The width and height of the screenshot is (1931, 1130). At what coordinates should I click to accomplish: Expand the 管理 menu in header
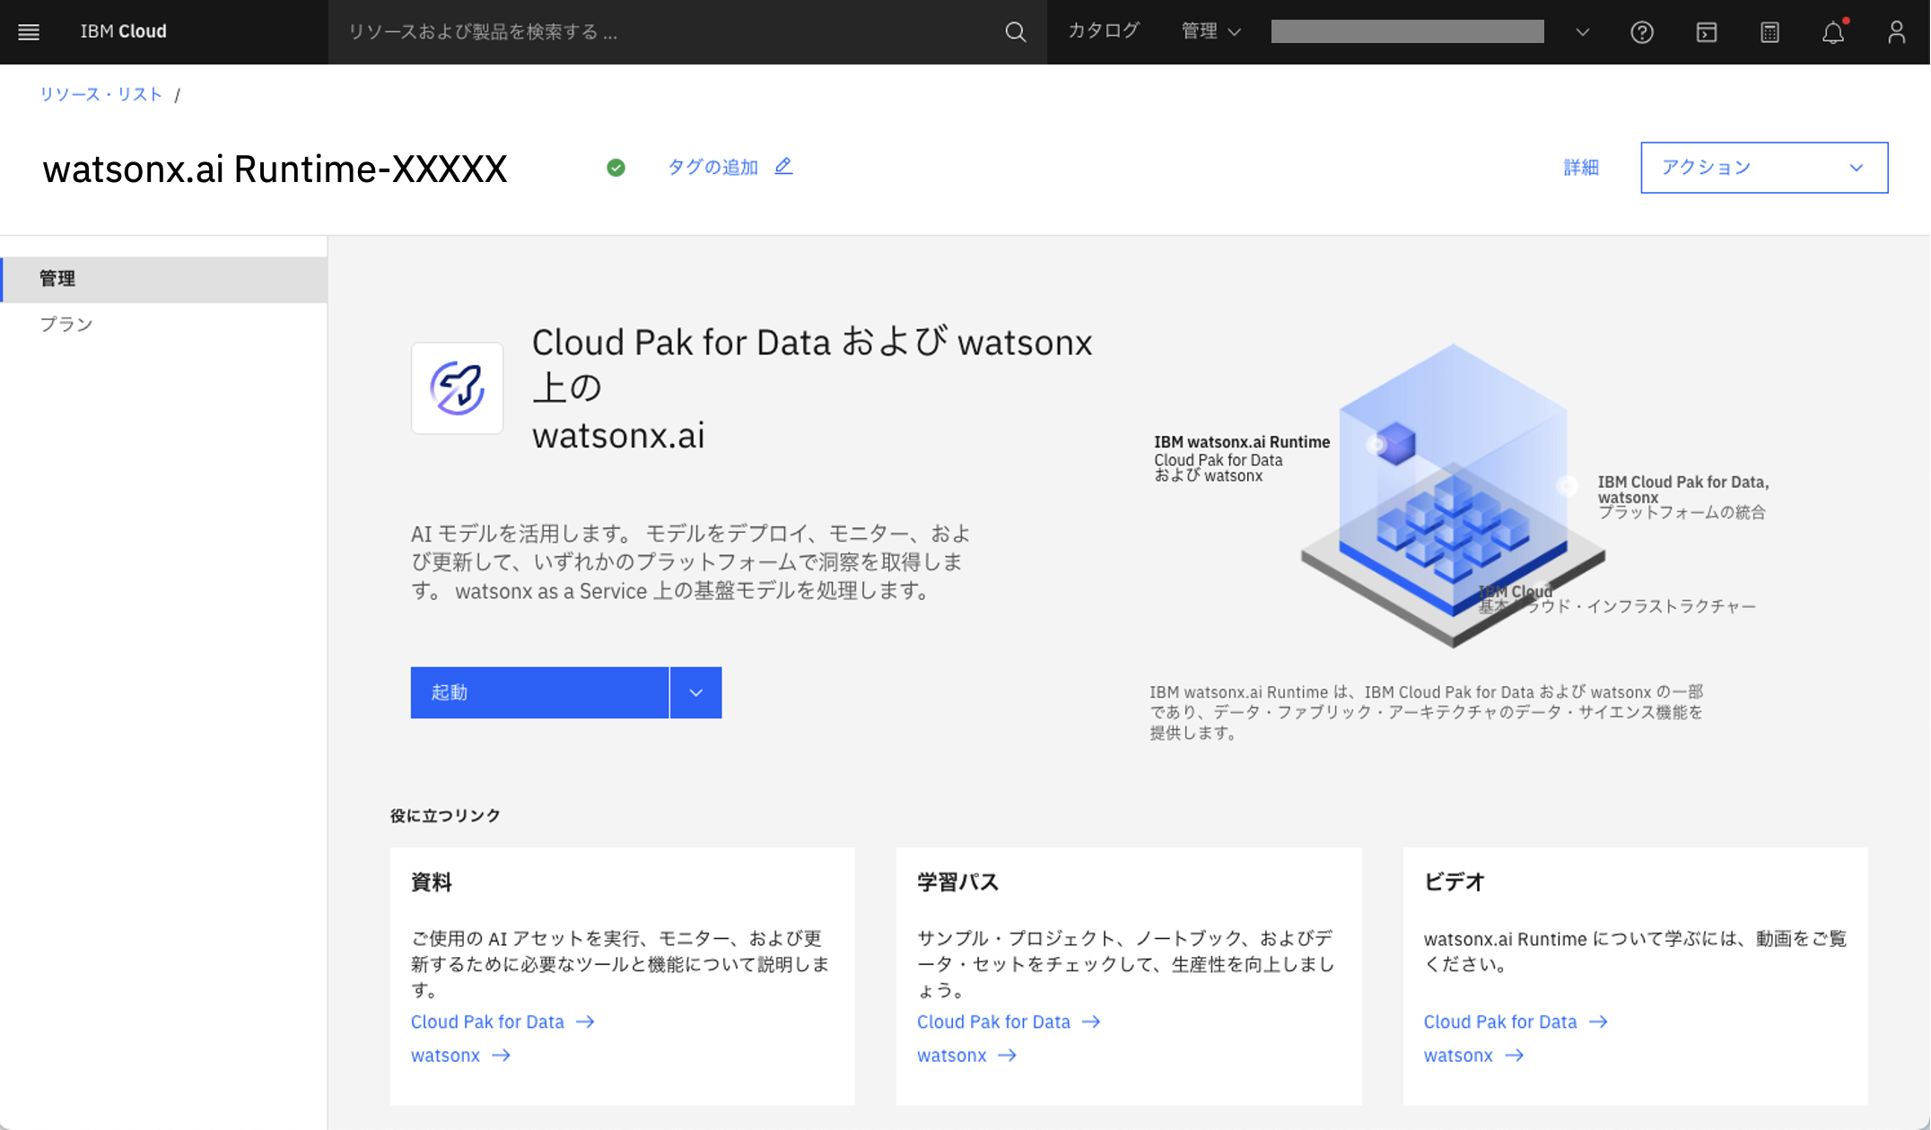click(x=1210, y=31)
